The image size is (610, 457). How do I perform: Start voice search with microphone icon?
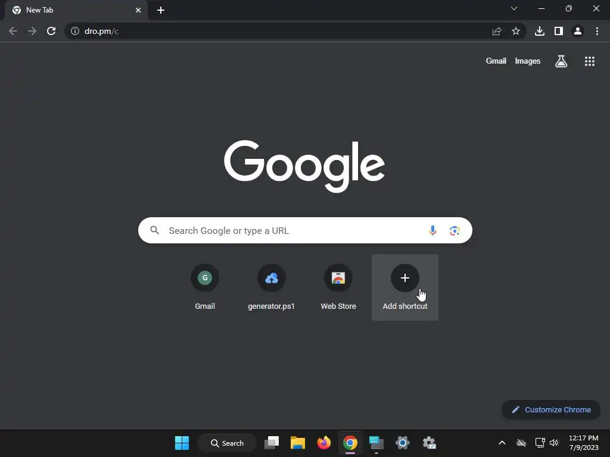pos(432,230)
